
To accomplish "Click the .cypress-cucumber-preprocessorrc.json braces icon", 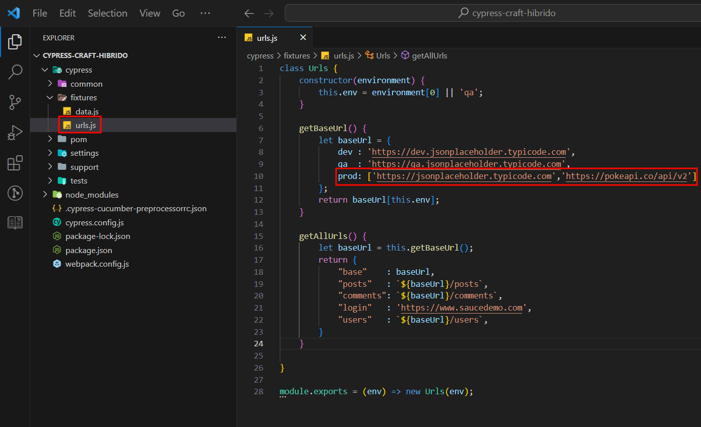I will coord(57,208).
